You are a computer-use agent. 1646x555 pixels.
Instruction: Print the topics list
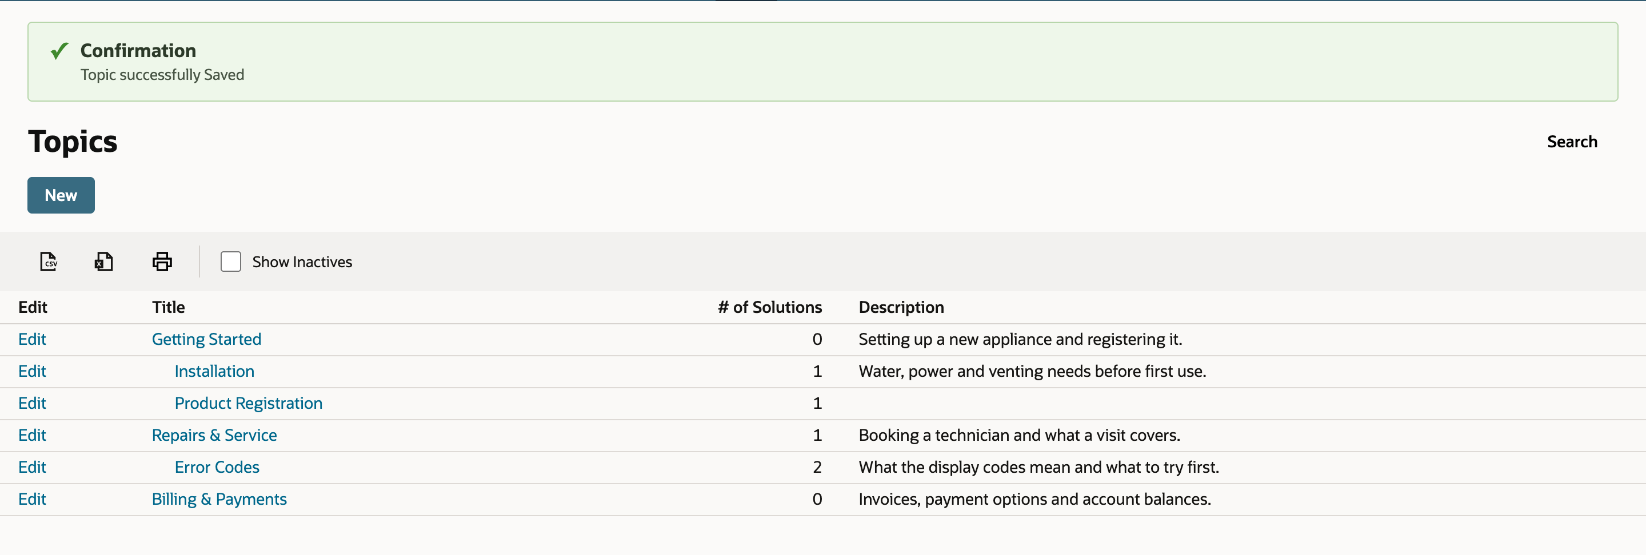(x=162, y=261)
